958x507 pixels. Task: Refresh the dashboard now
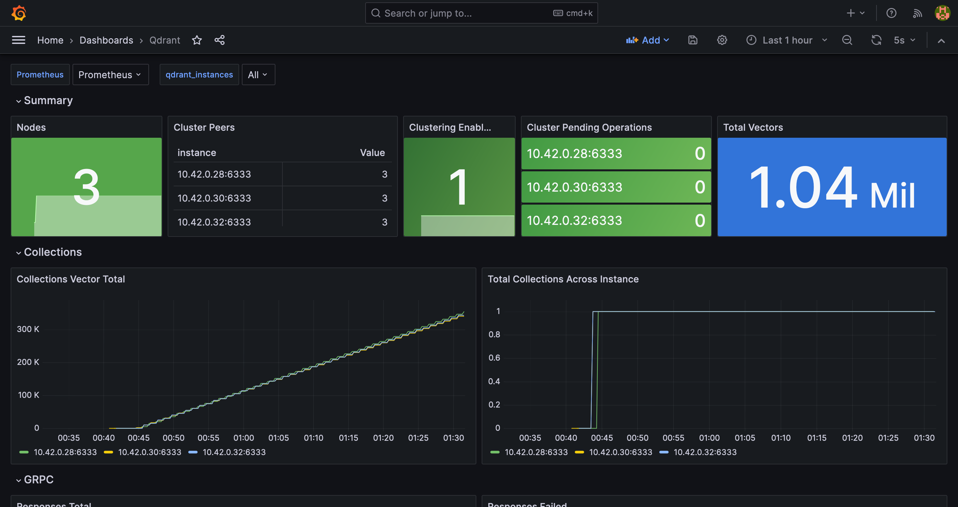(877, 40)
